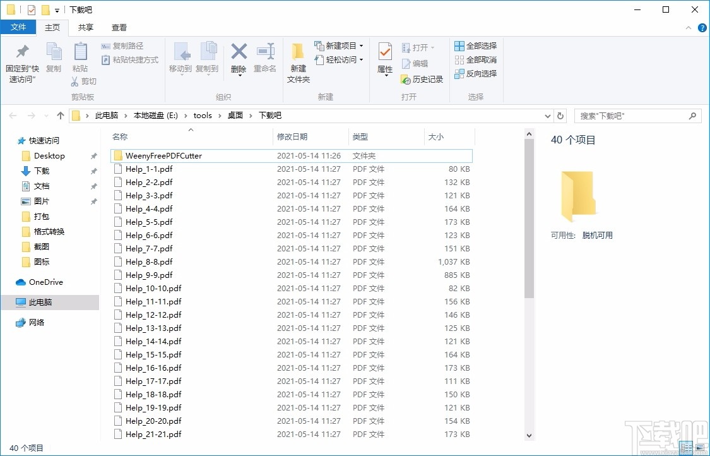Refresh the folder with the refresh icon
Screen dimensions: 710x456
coord(560,116)
